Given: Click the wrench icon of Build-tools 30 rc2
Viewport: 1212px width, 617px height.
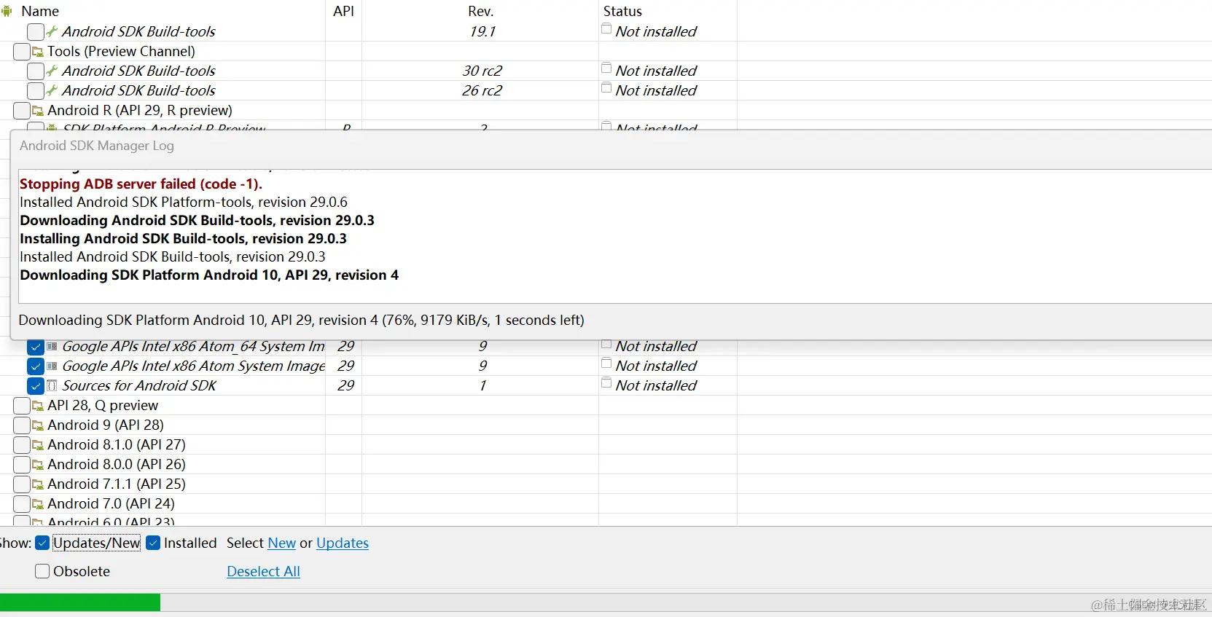Looking at the screenshot, I should coord(52,71).
